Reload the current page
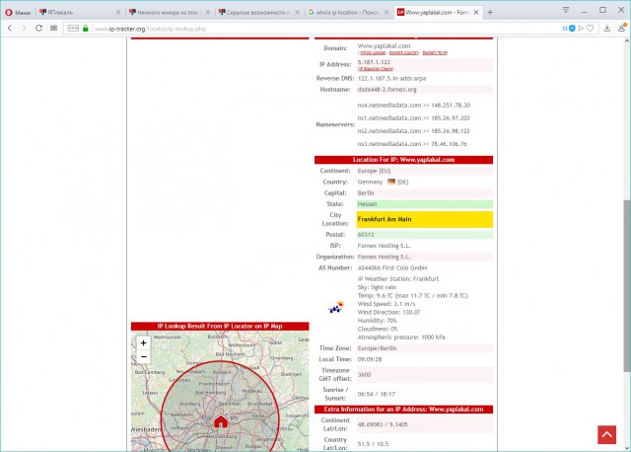This screenshot has height=452, width=631. click(38, 29)
